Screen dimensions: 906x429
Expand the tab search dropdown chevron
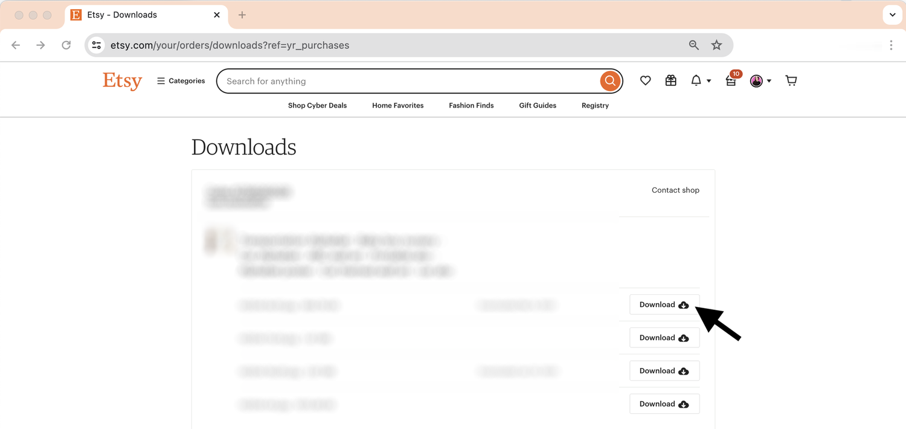[892, 15]
